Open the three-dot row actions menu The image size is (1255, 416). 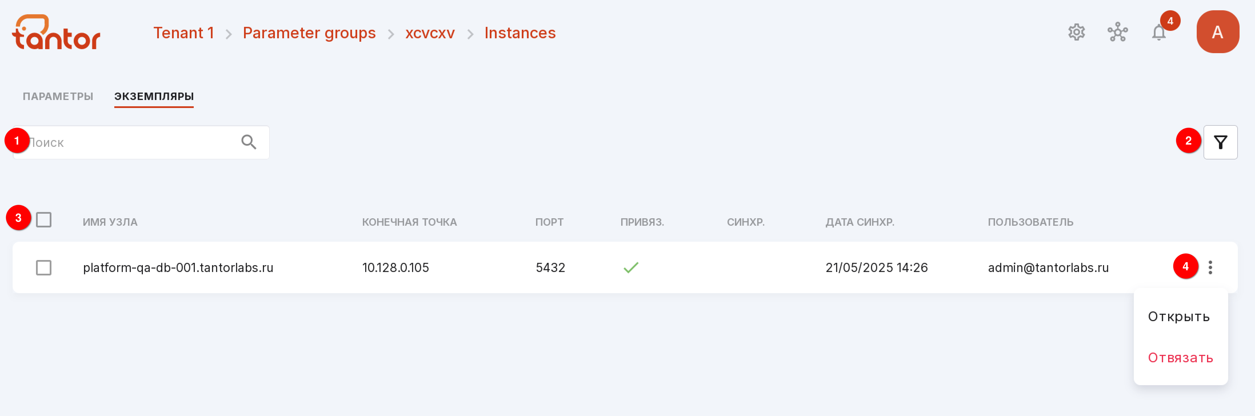point(1210,267)
